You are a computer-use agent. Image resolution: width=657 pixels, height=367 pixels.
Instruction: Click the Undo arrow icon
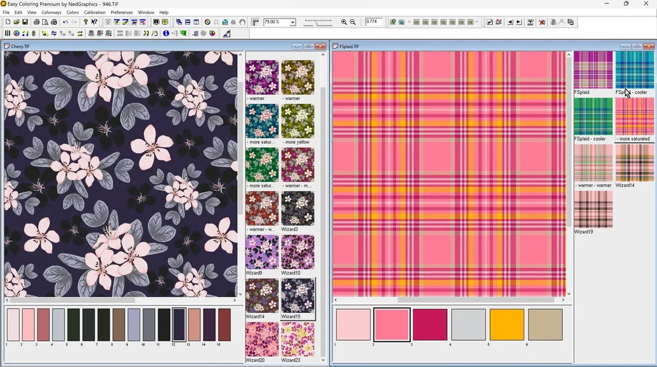[x=65, y=22]
